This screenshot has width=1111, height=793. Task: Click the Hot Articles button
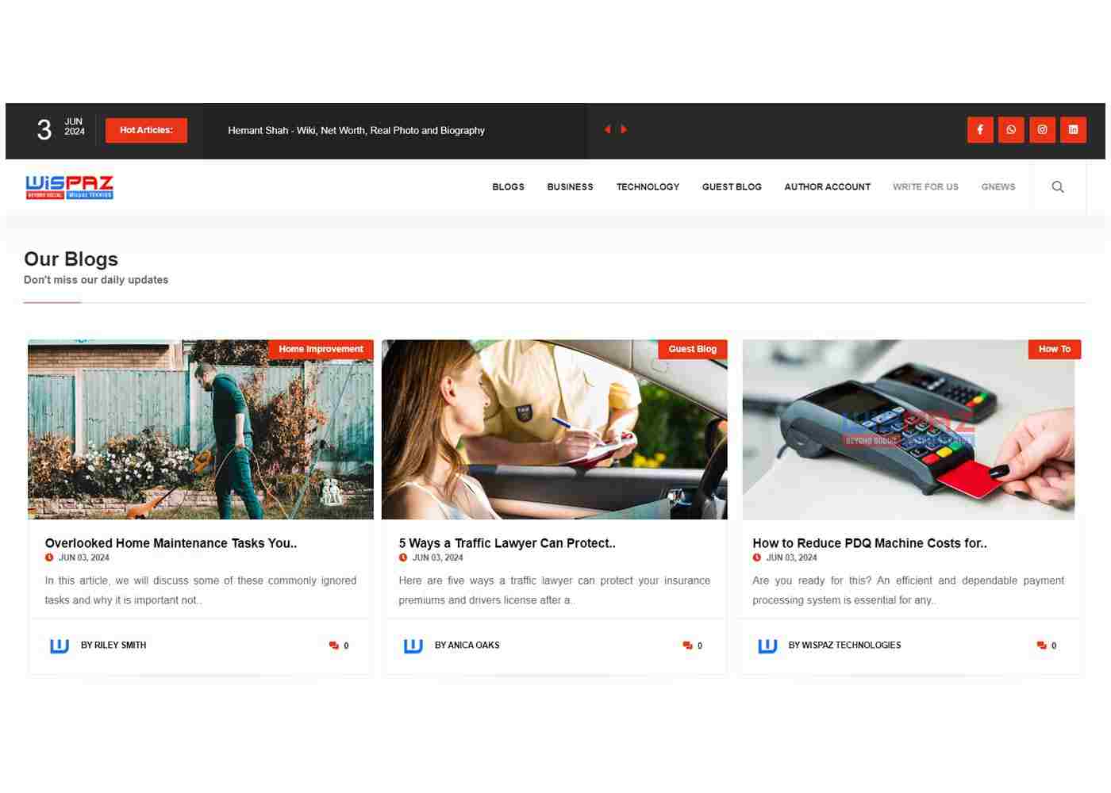pyautogui.click(x=146, y=130)
